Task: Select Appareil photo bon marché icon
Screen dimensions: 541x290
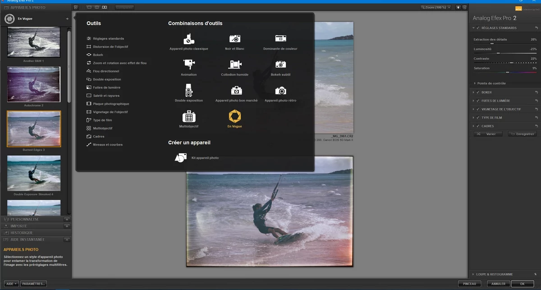Action: pos(236,90)
